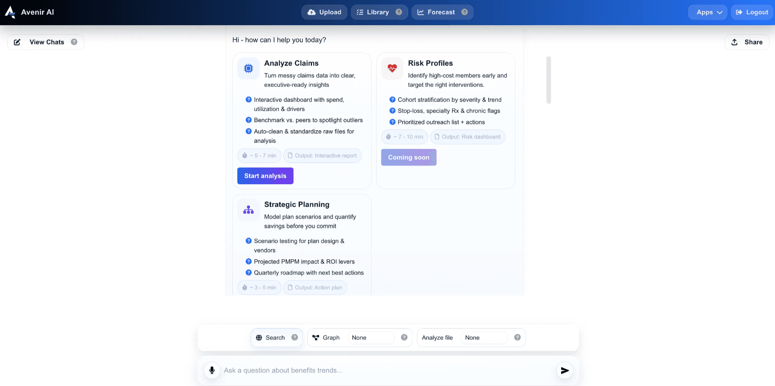The height and width of the screenshot is (386, 775).
Task: Click the Strategic Planning hierarchy icon
Action: pyautogui.click(x=248, y=210)
